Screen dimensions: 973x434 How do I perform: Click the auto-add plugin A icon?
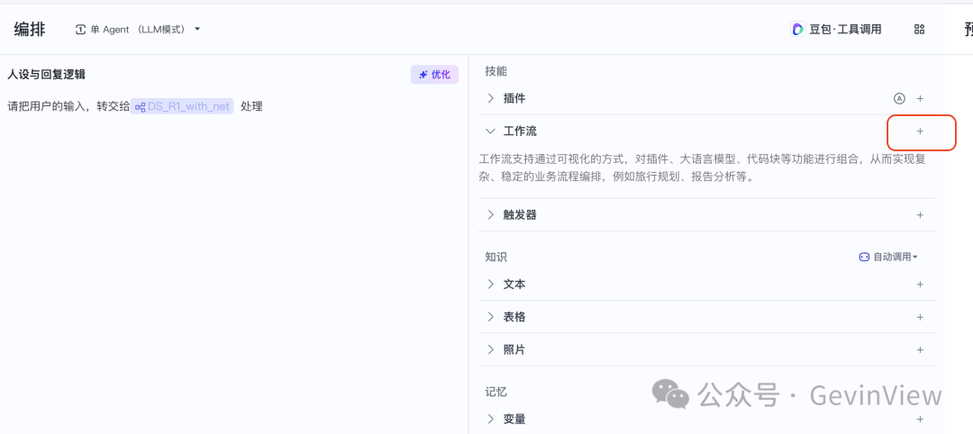coord(899,98)
